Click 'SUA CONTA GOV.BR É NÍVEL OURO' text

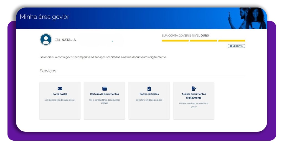pyautogui.click(x=186, y=36)
